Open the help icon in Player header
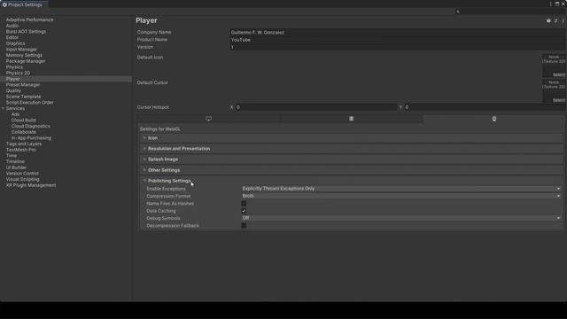This screenshot has height=319, width=567. click(x=548, y=20)
